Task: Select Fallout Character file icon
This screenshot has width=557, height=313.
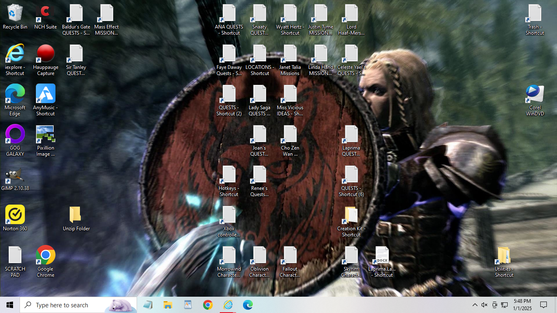Action: tap(290, 261)
